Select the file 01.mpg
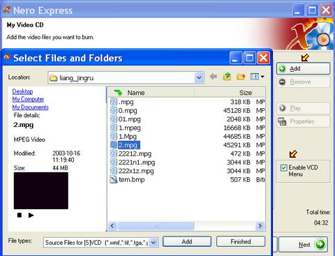 [x=129, y=119]
